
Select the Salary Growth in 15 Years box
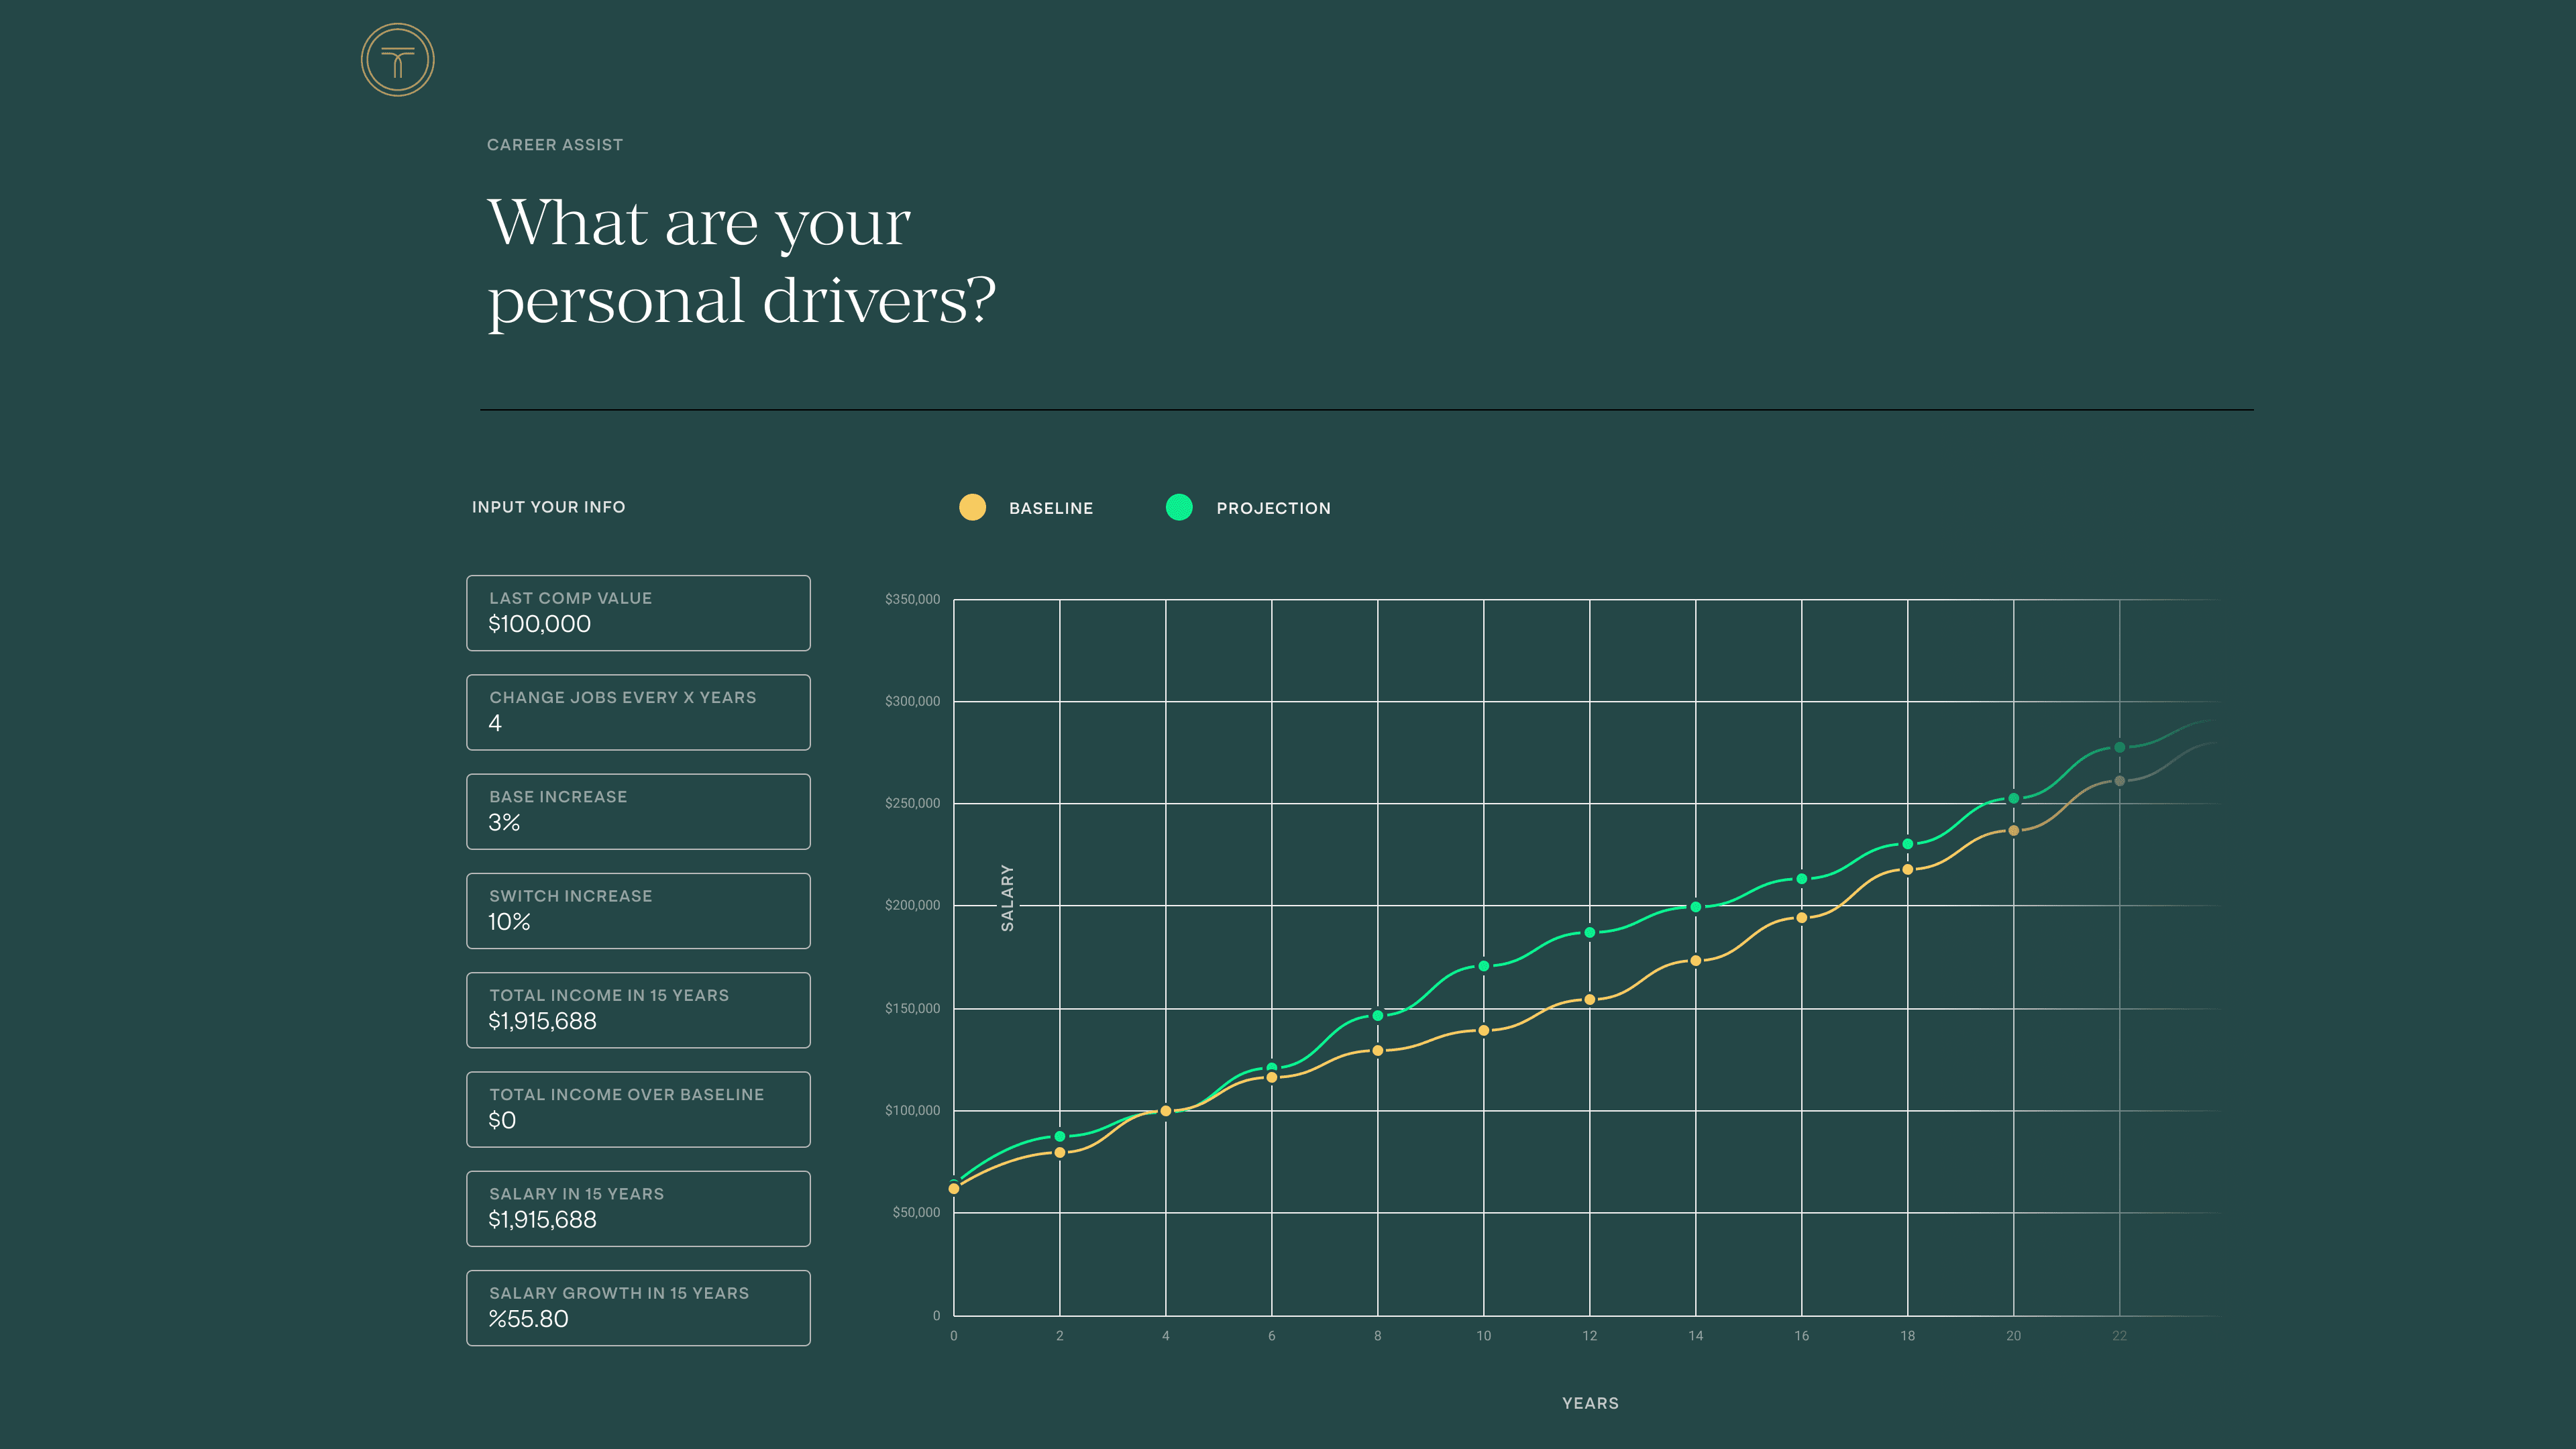(638, 1308)
